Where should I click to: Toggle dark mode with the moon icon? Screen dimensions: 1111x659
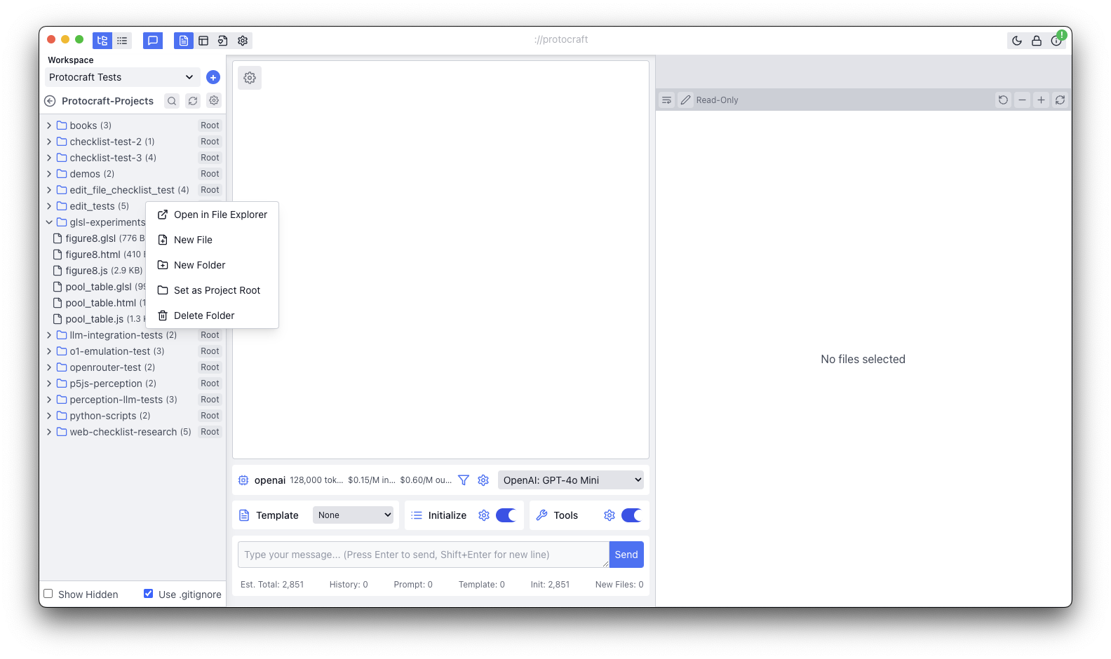[x=1016, y=41]
